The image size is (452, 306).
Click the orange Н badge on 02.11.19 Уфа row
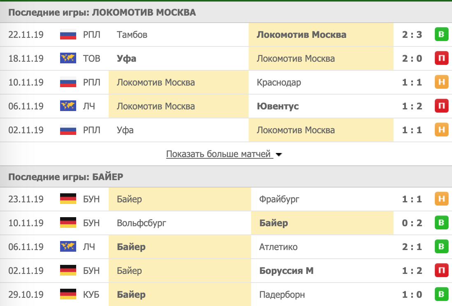[441, 130]
